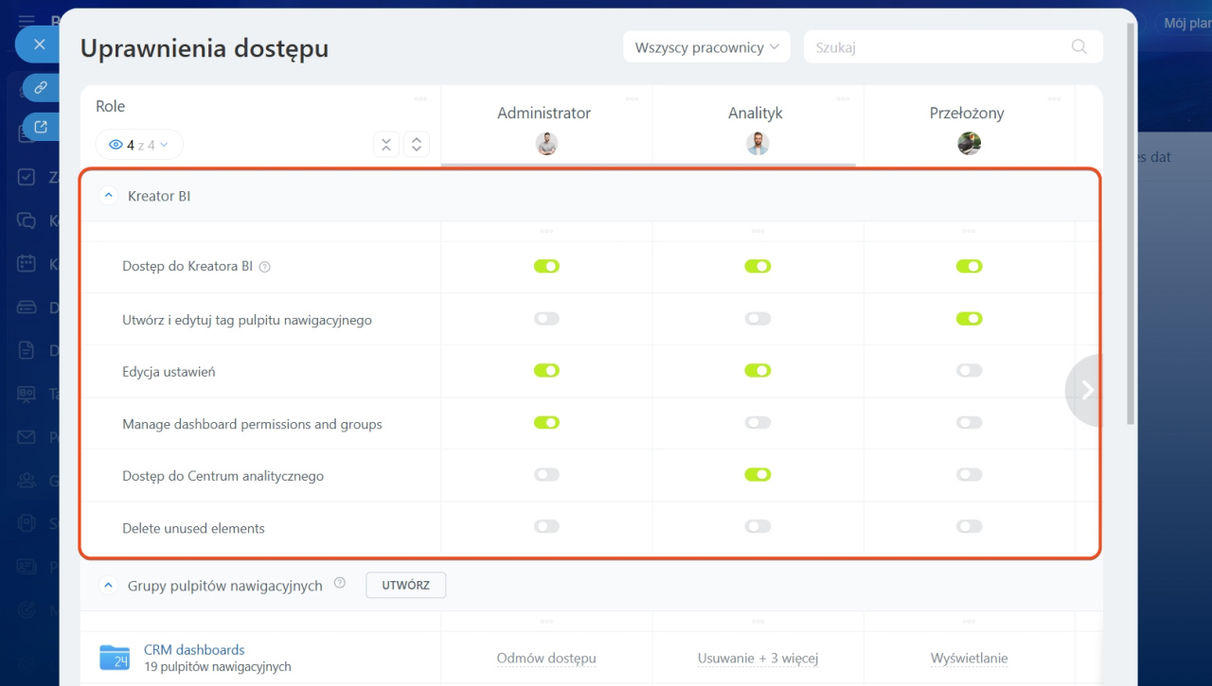Disable Administrator's Dostęp do Kreatora BI toggle
The width and height of the screenshot is (1212, 686).
click(x=546, y=267)
